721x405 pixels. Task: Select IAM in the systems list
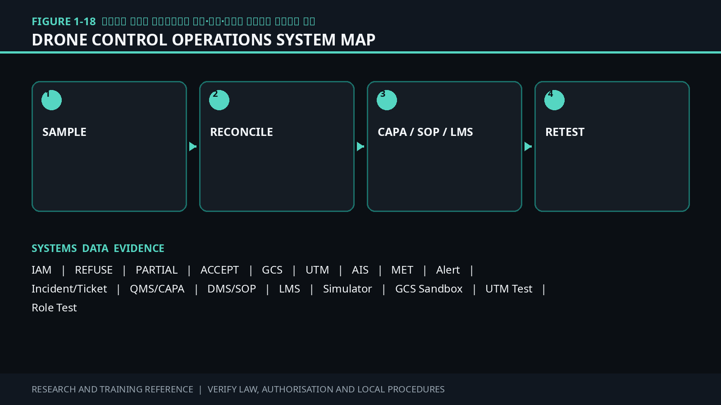(41, 270)
